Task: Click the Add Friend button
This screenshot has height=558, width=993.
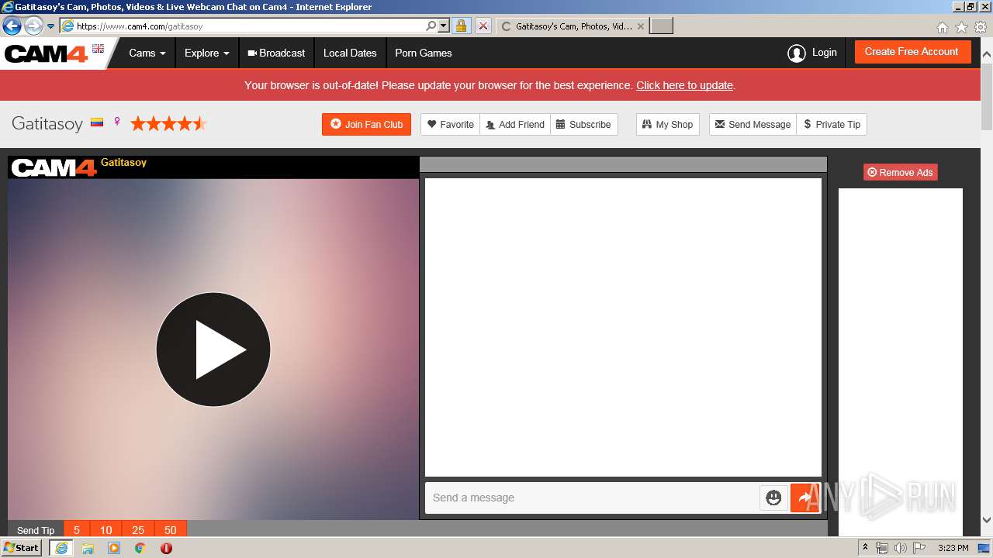Action: pos(515,124)
